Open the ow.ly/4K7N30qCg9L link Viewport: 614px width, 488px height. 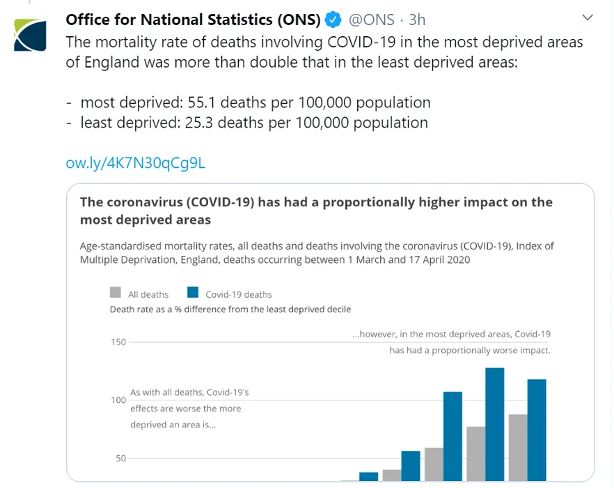[x=135, y=163]
